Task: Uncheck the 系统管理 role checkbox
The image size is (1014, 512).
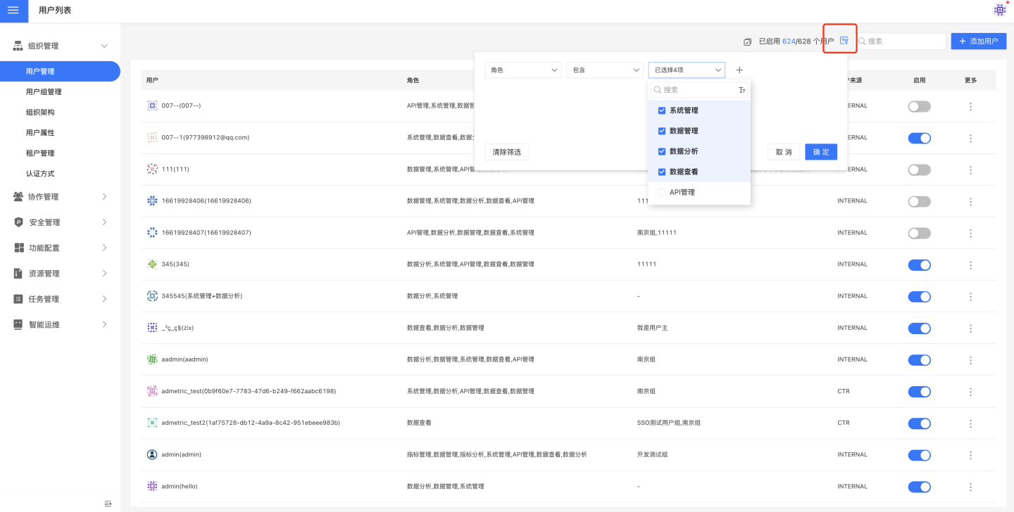Action: tap(662, 110)
